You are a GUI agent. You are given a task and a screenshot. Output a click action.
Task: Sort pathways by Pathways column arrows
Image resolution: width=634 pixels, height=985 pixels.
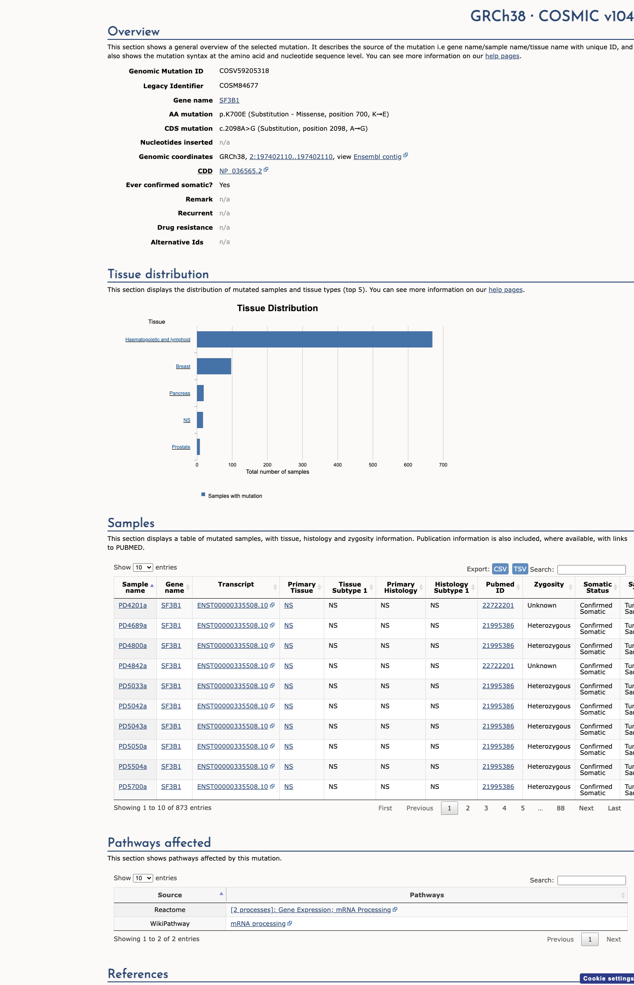click(x=622, y=895)
